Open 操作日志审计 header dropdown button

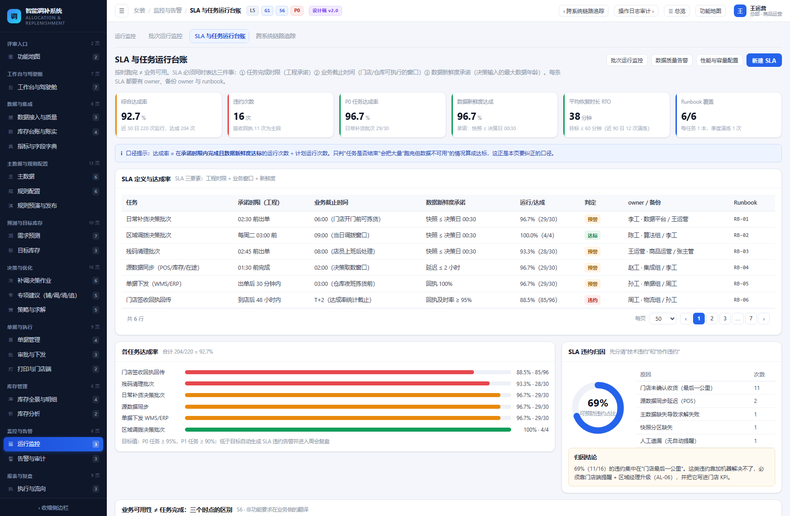(x=636, y=11)
